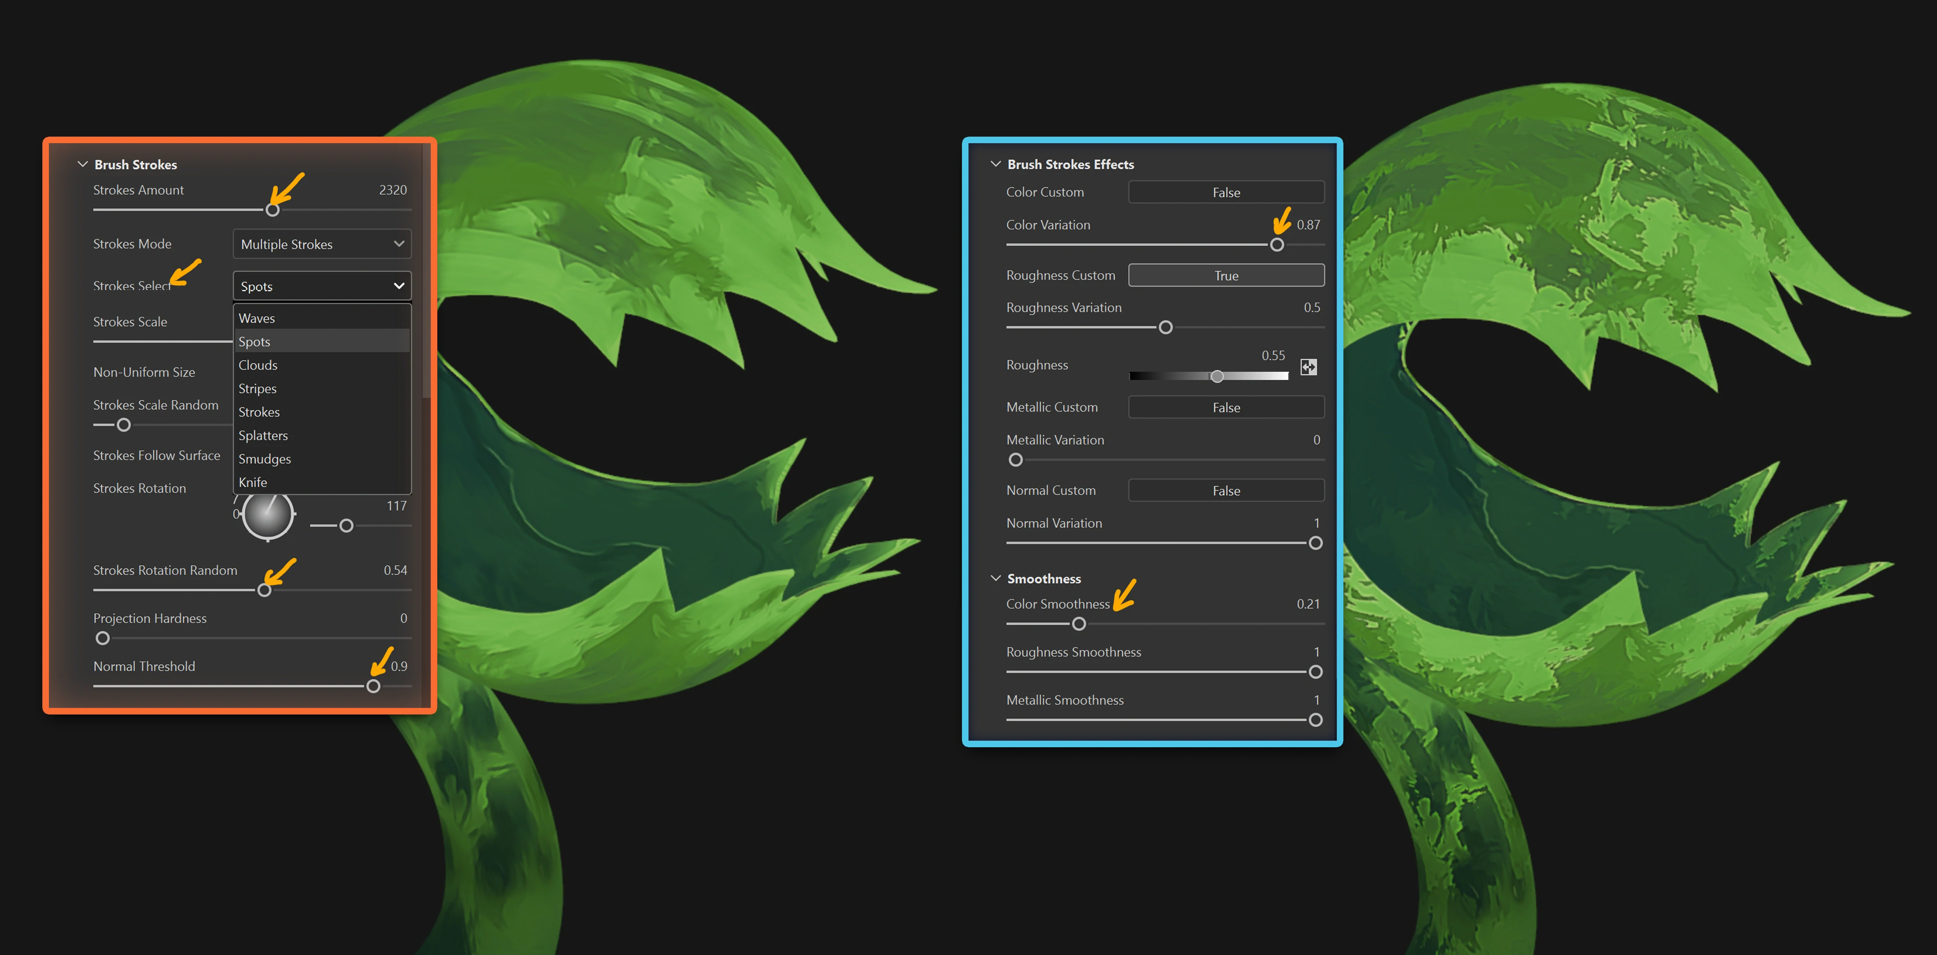This screenshot has width=1937, height=955.
Task: Toggle Normal Custom False button
Action: click(1226, 491)
